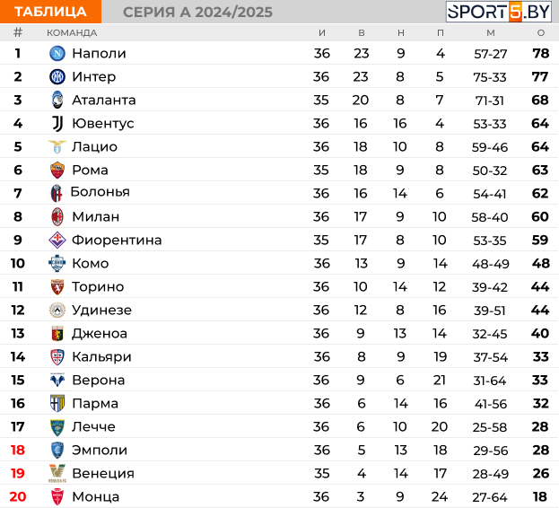This screenshot has height=508, width=559.
Task: Click the Venezia club logo
Action: point(57,473)
